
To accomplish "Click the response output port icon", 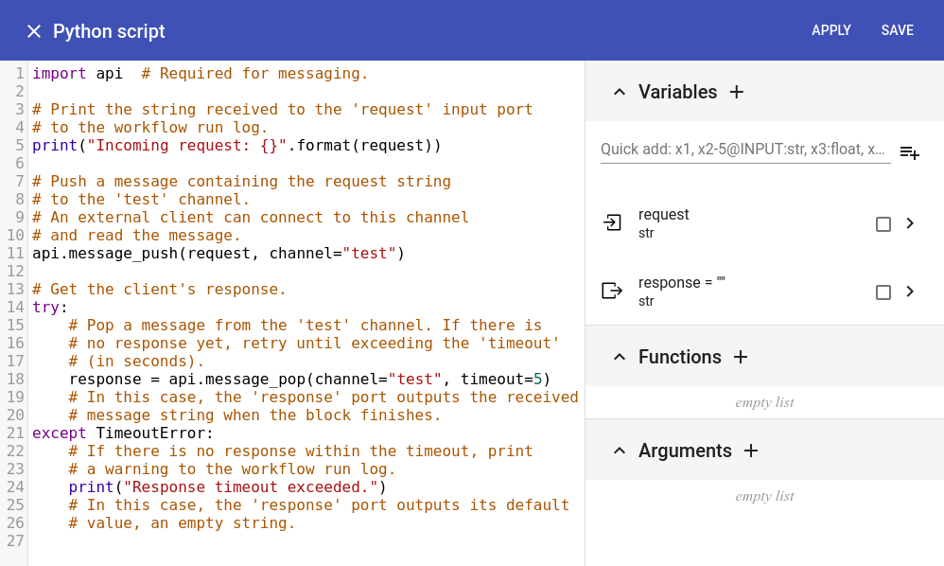I will click(612, 292).
